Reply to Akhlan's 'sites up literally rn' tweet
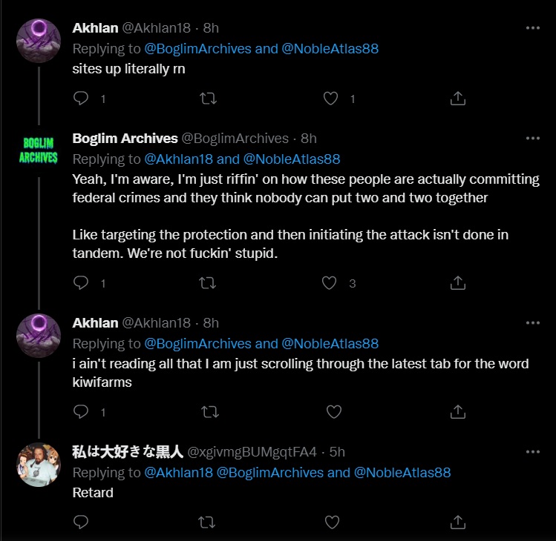556x541 pixels. [82, 98]
